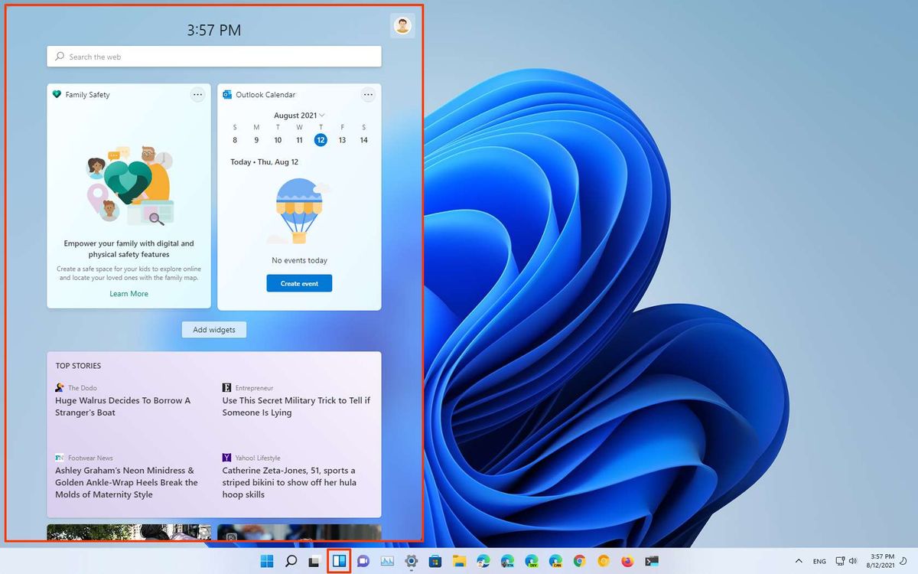Image resolution: width=918 pixels, height=574 pixels.
Task: Open Firefox from the taskbar
Action: tap(627, 559)
